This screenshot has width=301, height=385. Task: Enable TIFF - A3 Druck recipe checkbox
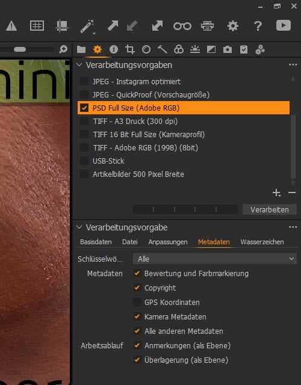84,121
